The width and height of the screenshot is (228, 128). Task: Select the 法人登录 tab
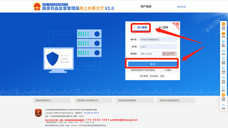click(142, 28)
